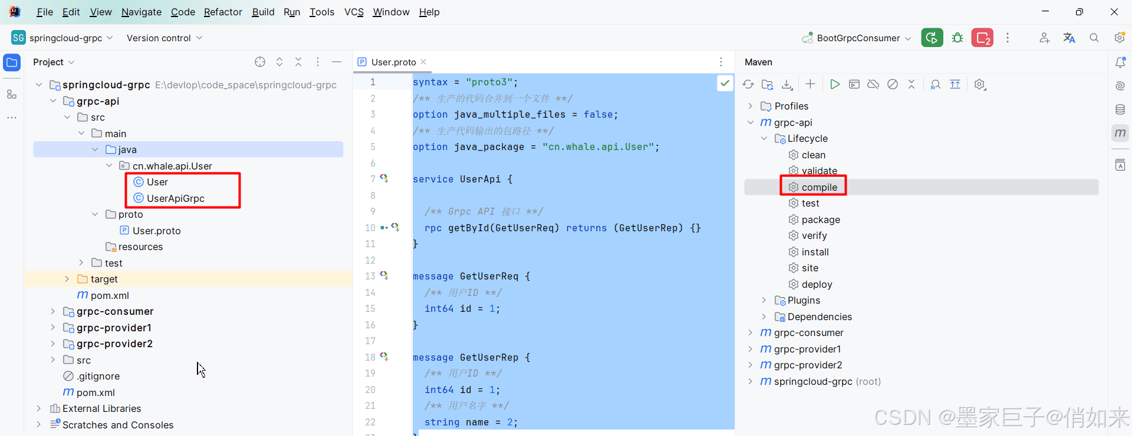Expand the Plugins node in Maven
This screenshot has width=1132, height=436.
coord(764,301)
